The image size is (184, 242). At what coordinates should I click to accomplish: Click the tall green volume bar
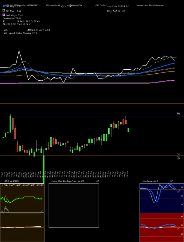(44, 169)
